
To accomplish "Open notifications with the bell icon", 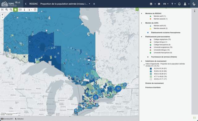I will click(x=179, y=4).
